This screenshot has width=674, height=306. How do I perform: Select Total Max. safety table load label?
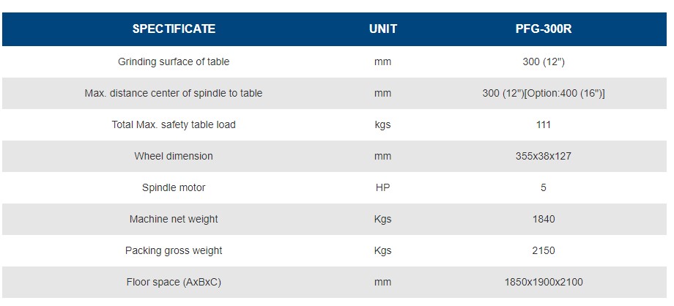(174, 125)
